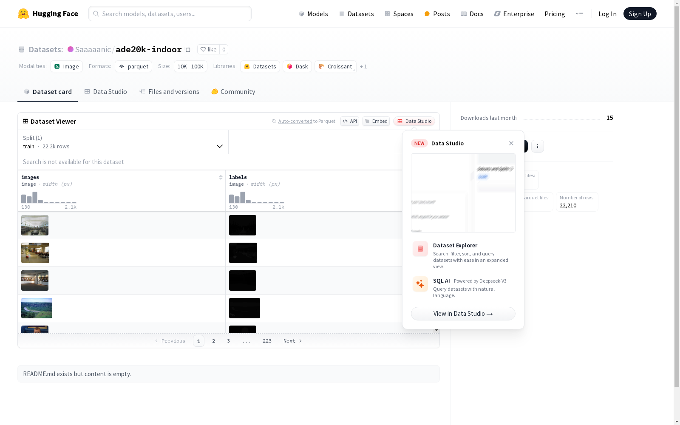Expand the +1 more libraries
This screenshot has width=680, height=425.
pos(363,66)
